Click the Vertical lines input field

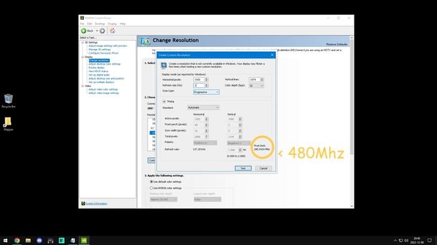[254, 80]
